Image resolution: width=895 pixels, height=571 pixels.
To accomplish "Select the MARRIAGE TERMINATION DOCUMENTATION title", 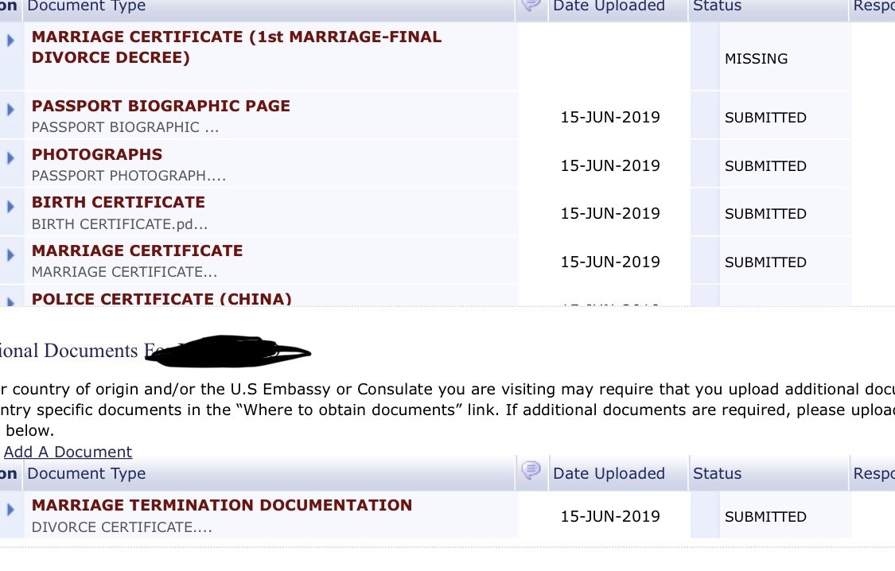I will point(222,506).
